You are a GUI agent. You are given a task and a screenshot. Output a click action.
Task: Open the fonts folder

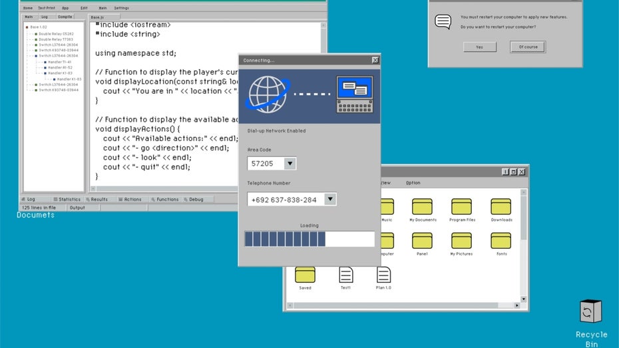pyautogui.click(x=501, y=241)
